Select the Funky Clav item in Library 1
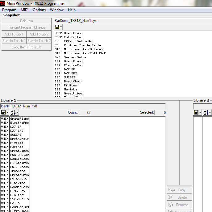Viewport: 212px width, 212px height. (x=19, y=155)
